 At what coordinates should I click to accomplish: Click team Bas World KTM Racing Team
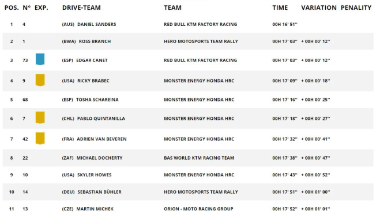click(199, 158)
